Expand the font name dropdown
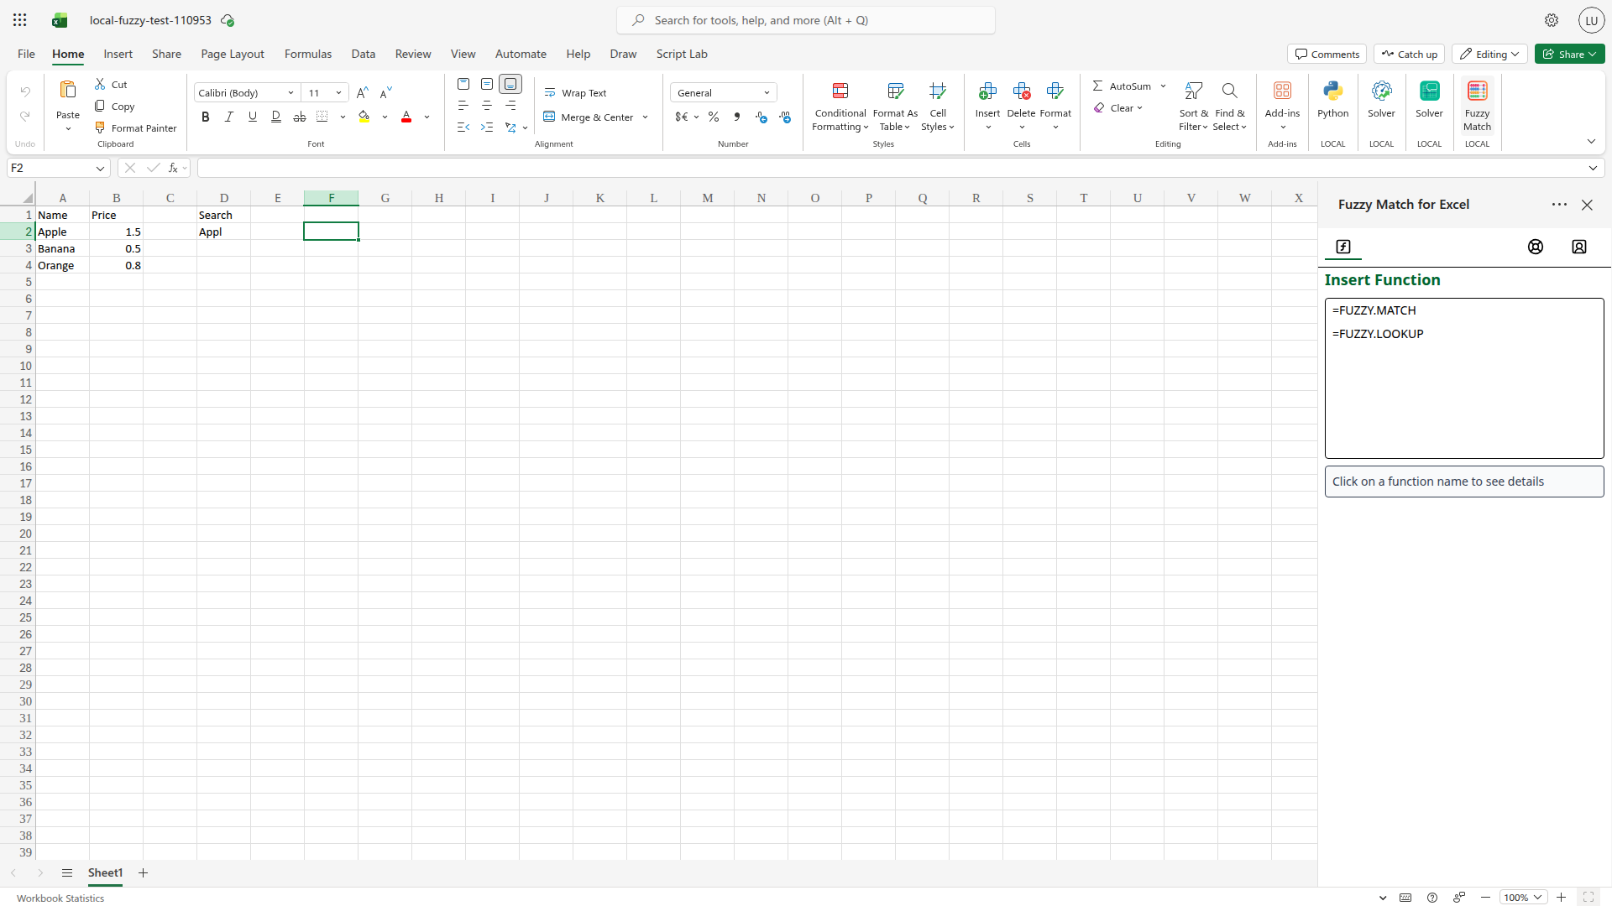The image size is (1612, 906). click(x=290, y=92)
